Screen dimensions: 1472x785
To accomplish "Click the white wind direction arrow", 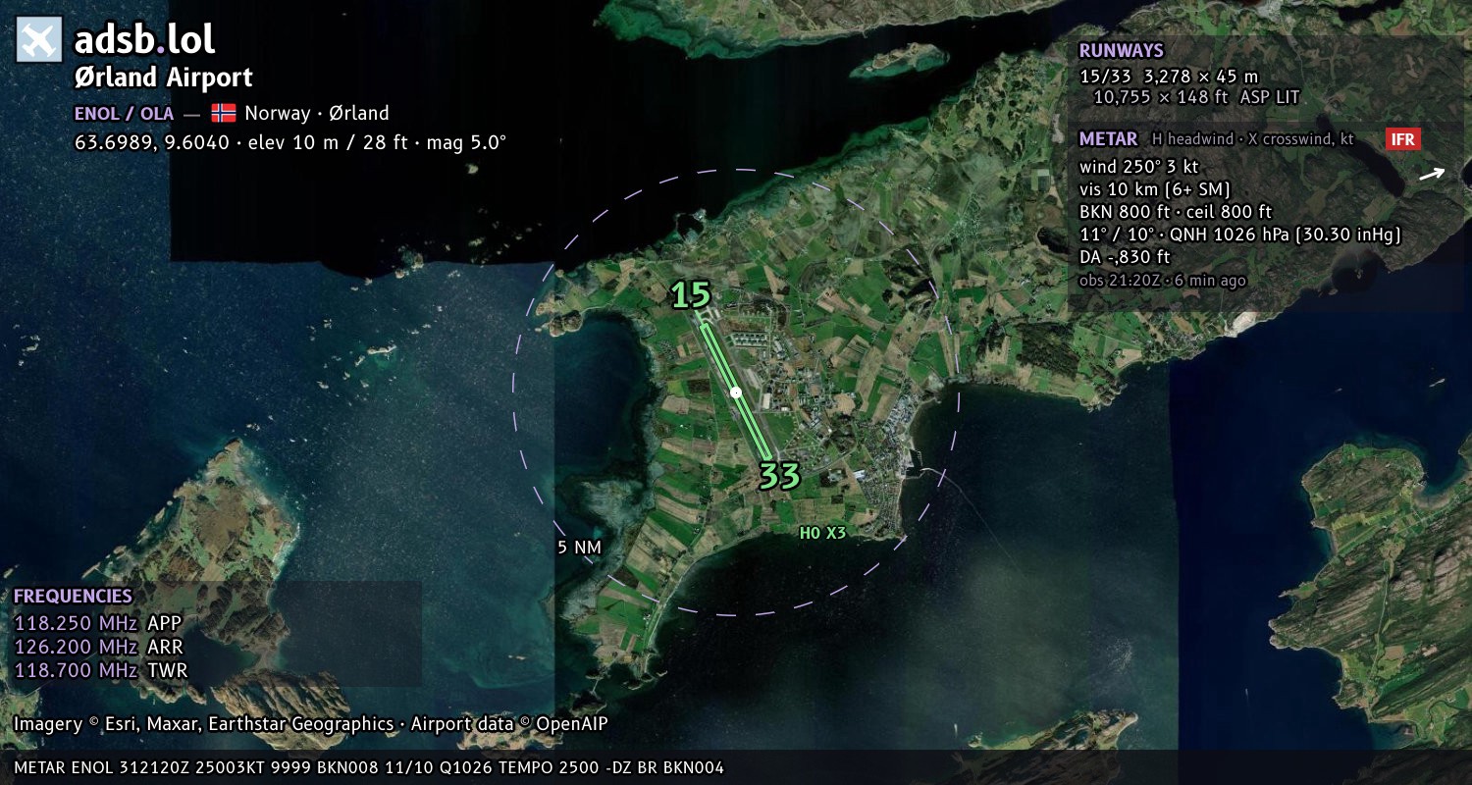I will (1432, 175).
